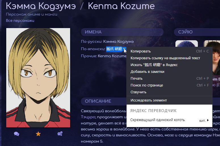Click the Яндекс Переводчик translation result
Image resolution: width=220 pixels, height=146 pixels.
tap(158, 120)
